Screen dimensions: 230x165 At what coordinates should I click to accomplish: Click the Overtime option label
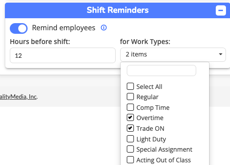coord(150,118)
